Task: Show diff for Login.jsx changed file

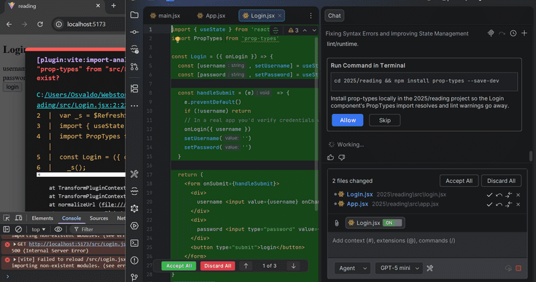Action: [509, 194]
